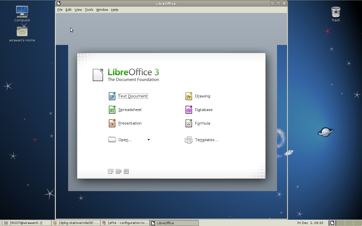Click the extensions puzzle piece icon
362x226 pixels.
coord(119,172)
